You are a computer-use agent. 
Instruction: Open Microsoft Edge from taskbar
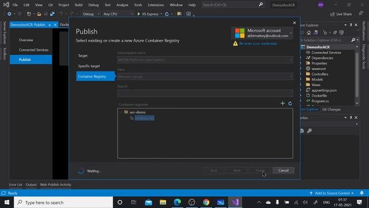(177, 202)
